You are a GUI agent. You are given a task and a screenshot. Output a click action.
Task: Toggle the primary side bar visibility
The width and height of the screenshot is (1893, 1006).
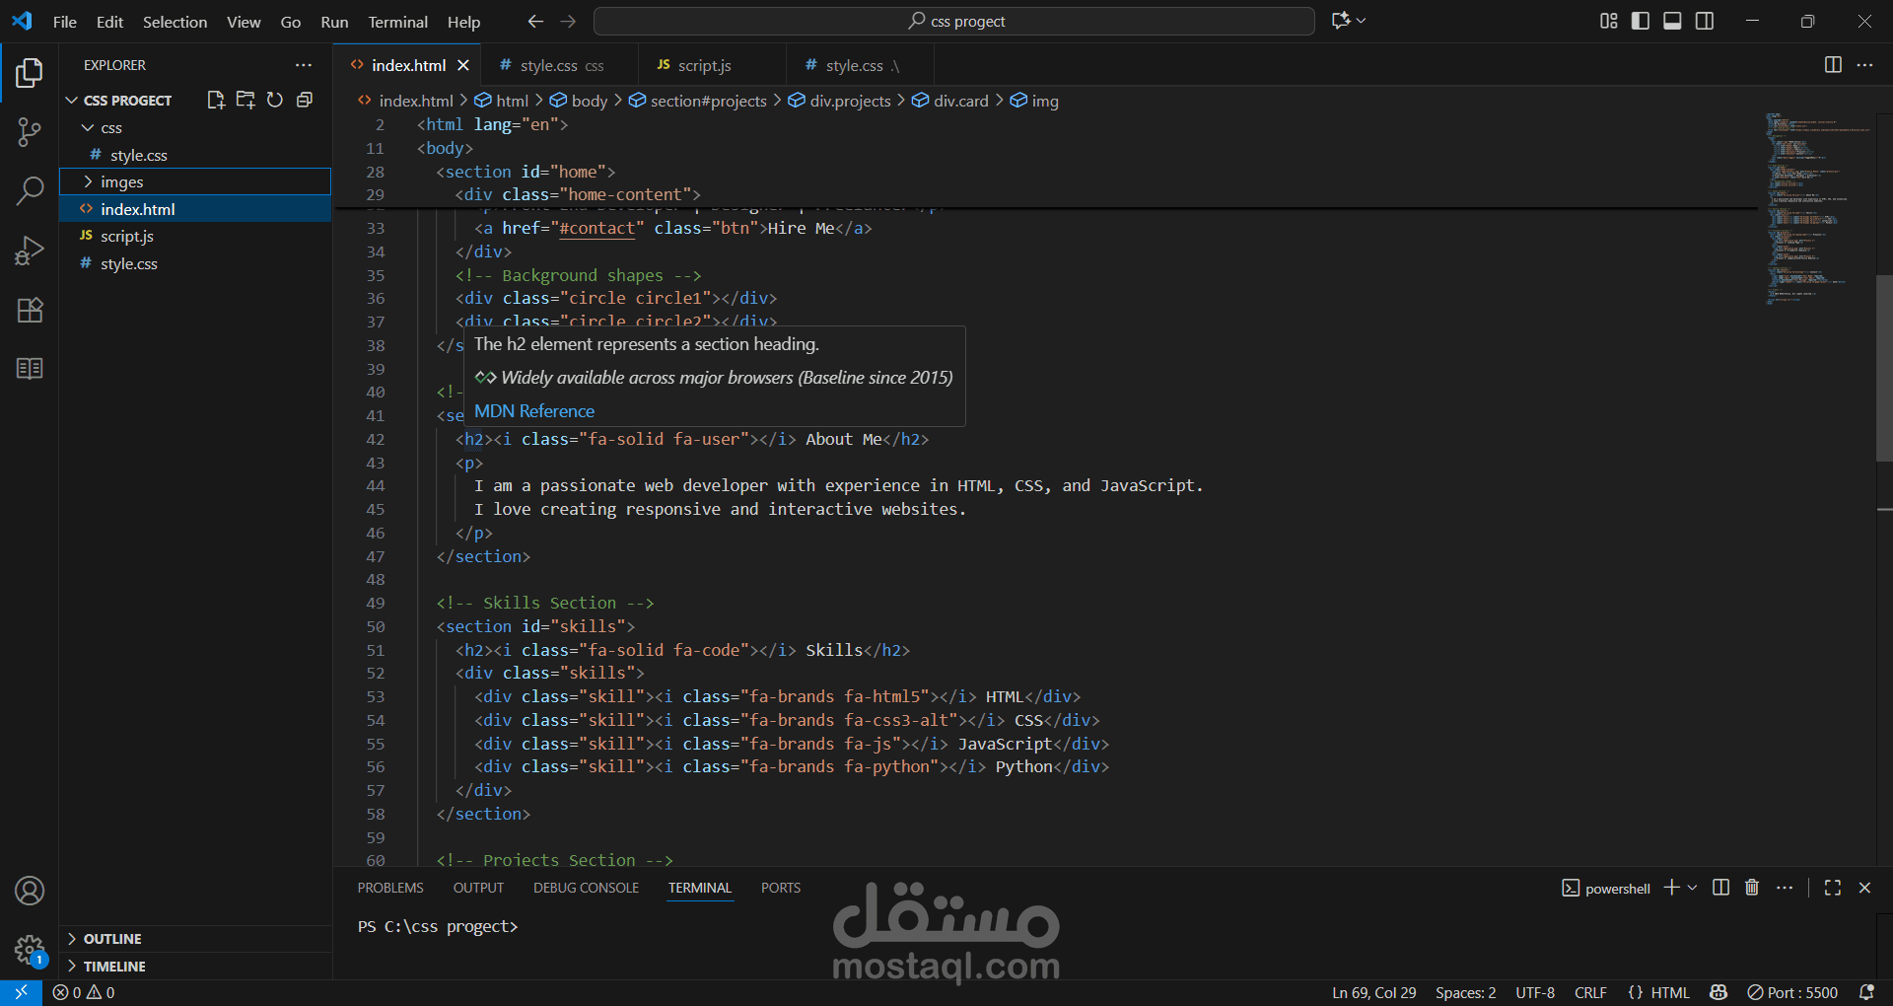coord(1641,21)
